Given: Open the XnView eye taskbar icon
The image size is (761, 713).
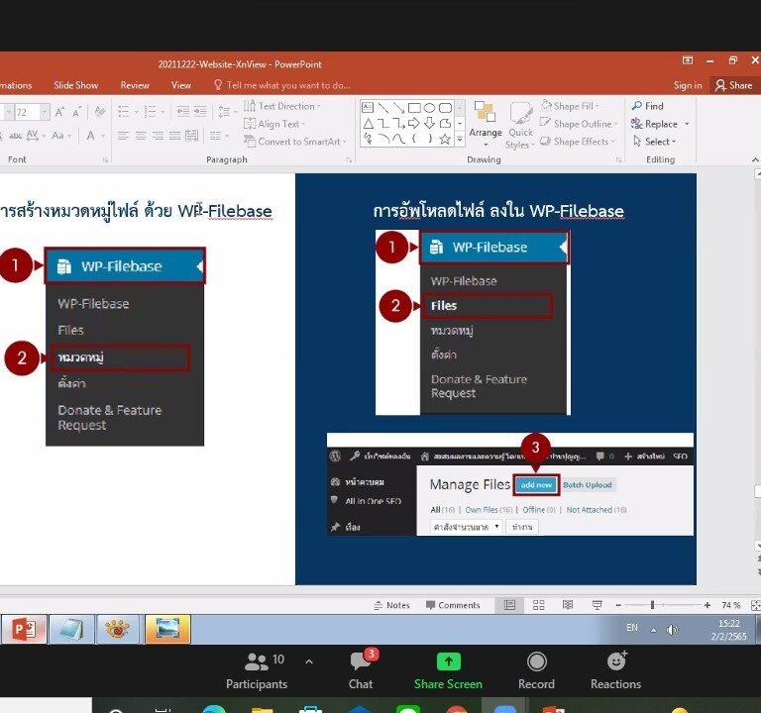Looking at the screenshot, I should tap(117, 630).
